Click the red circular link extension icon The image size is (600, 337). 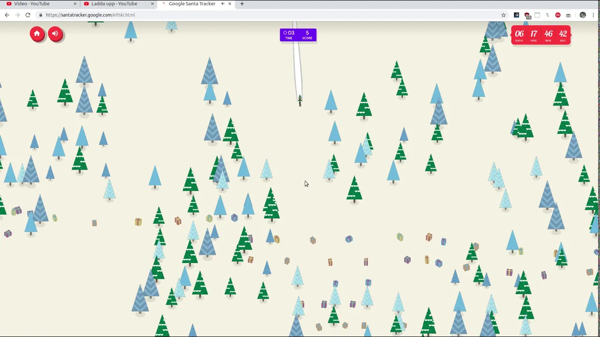[558, 15]
